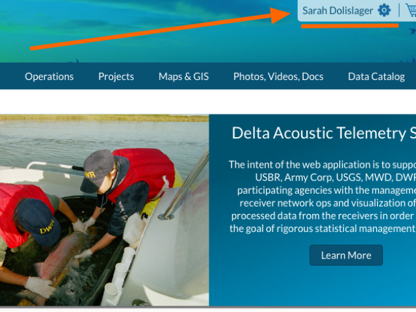Click the bird silhouette below cart icon

pos(413,31)
